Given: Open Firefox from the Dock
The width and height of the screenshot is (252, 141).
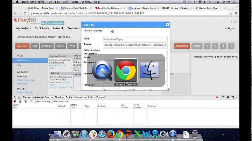Looking at the screenshot, I should (111, 134).
